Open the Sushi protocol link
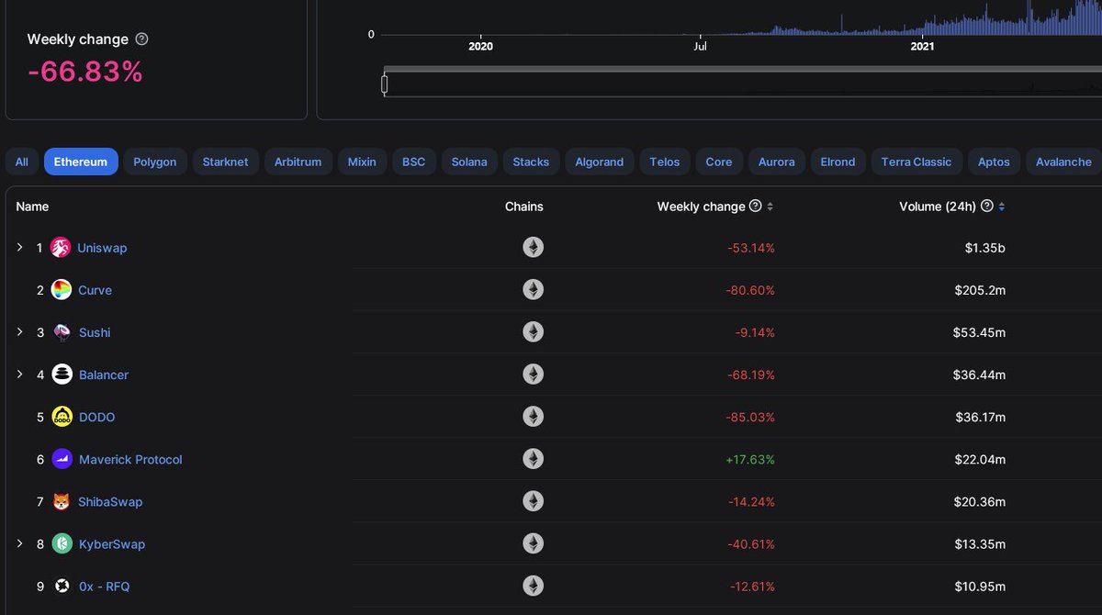Screen dimensions: 1102x615 (x=95, y=332)
